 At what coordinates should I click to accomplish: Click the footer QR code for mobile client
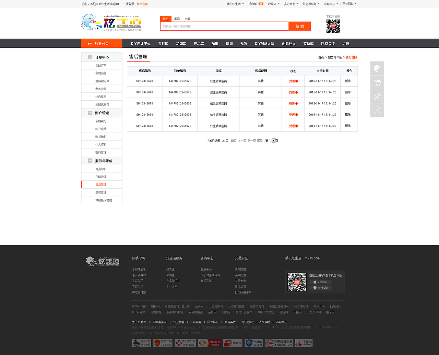pyautogui.click(x=297, y=282)
